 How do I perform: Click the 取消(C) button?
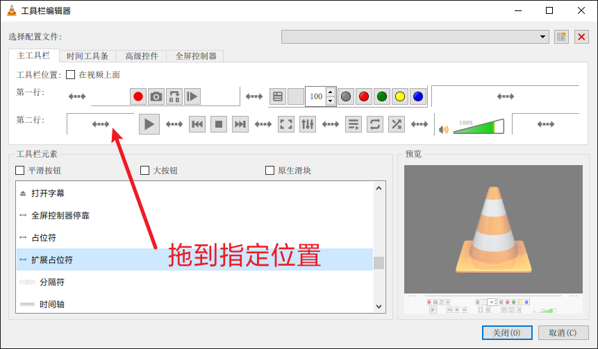(563, 332)
